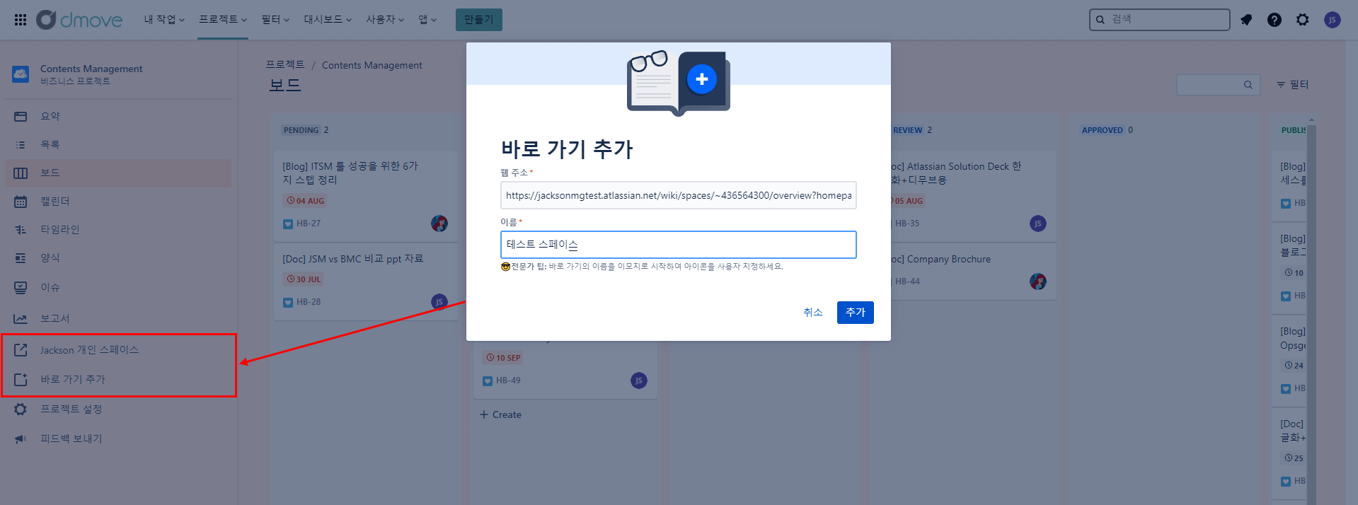Click JS assignee avatar on HB-49 card
This screenshot has height=505, width=1358.
point(639,381)
